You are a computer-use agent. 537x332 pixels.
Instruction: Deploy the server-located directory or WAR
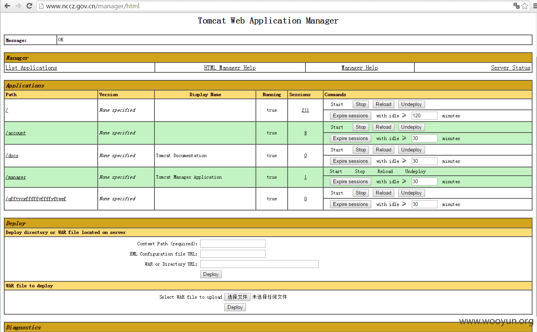point(211,274)
